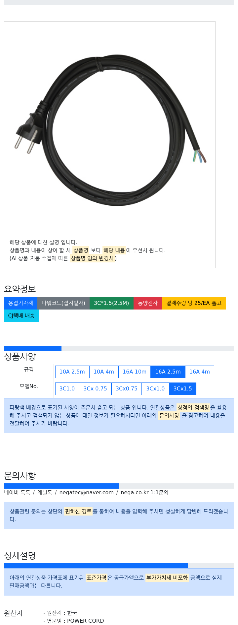Choose model 3Cx1.0

point(155,389)
